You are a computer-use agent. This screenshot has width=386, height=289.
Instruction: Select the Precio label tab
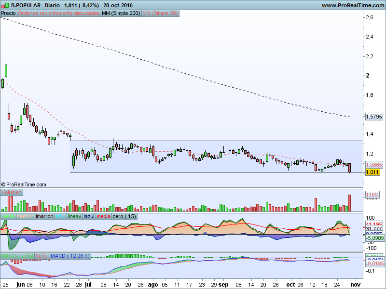coord(8,13)
